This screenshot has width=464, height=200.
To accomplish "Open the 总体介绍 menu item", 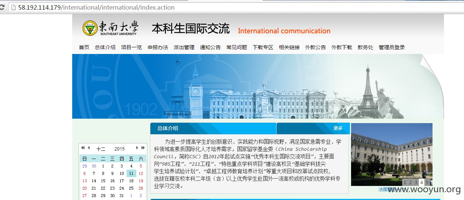I will tap(105, 47).
